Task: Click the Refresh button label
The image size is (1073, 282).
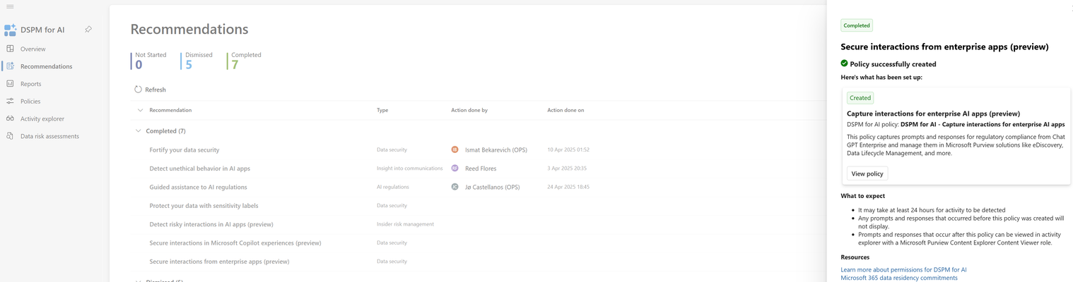Action: 156,90
